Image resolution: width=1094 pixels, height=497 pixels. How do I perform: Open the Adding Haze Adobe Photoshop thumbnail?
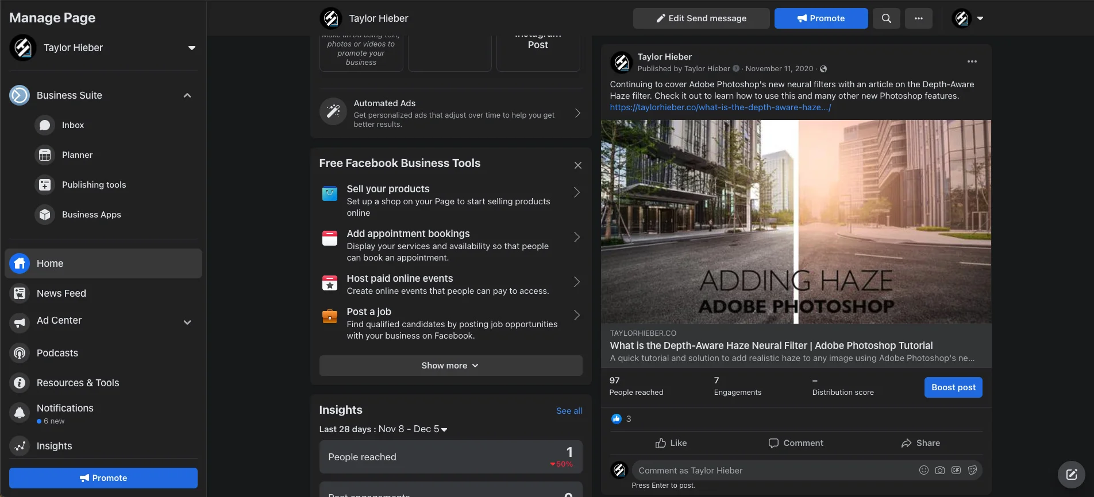(x=796, y=222)
